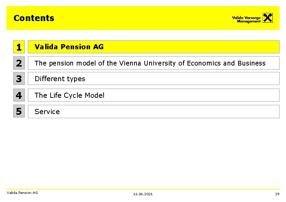286x202 pixels.
Task: Click the empty area of Service row
Action: [x=169, y=111]
